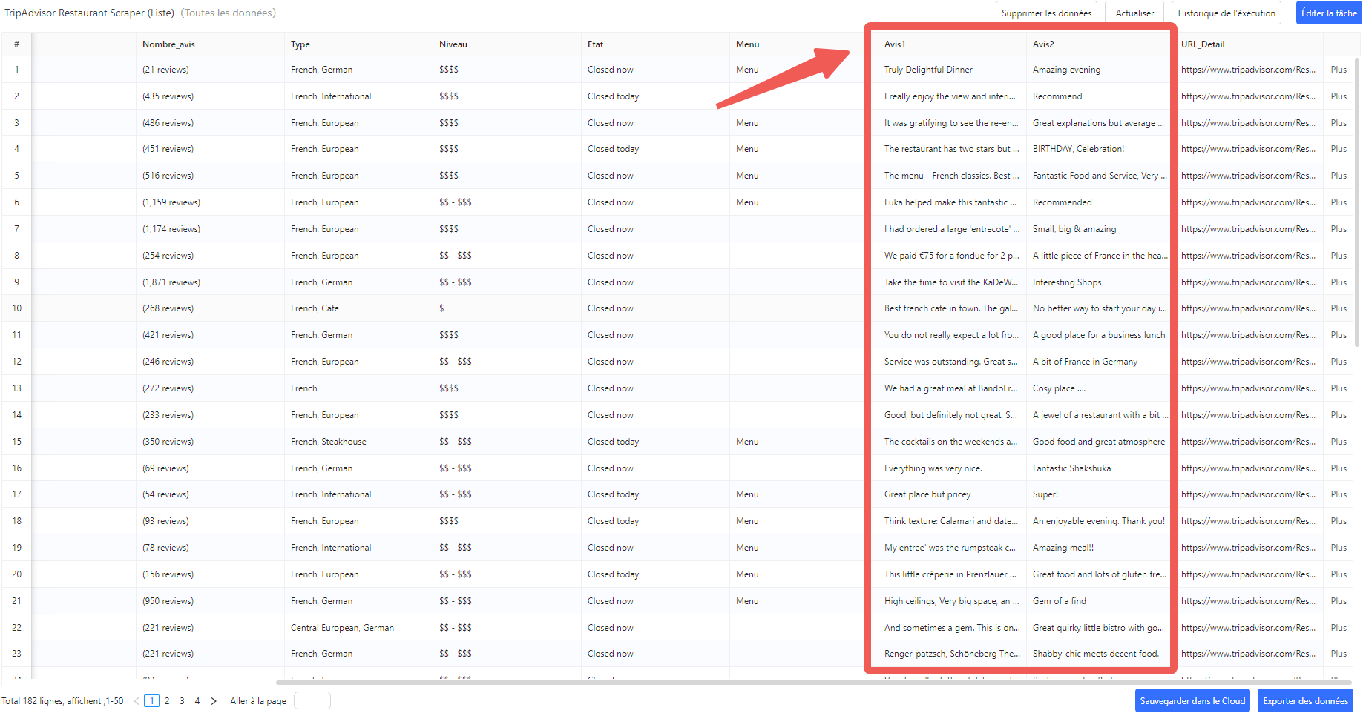Select page 3 in the pagination
Screen dimensions: 1363x716
182,701
